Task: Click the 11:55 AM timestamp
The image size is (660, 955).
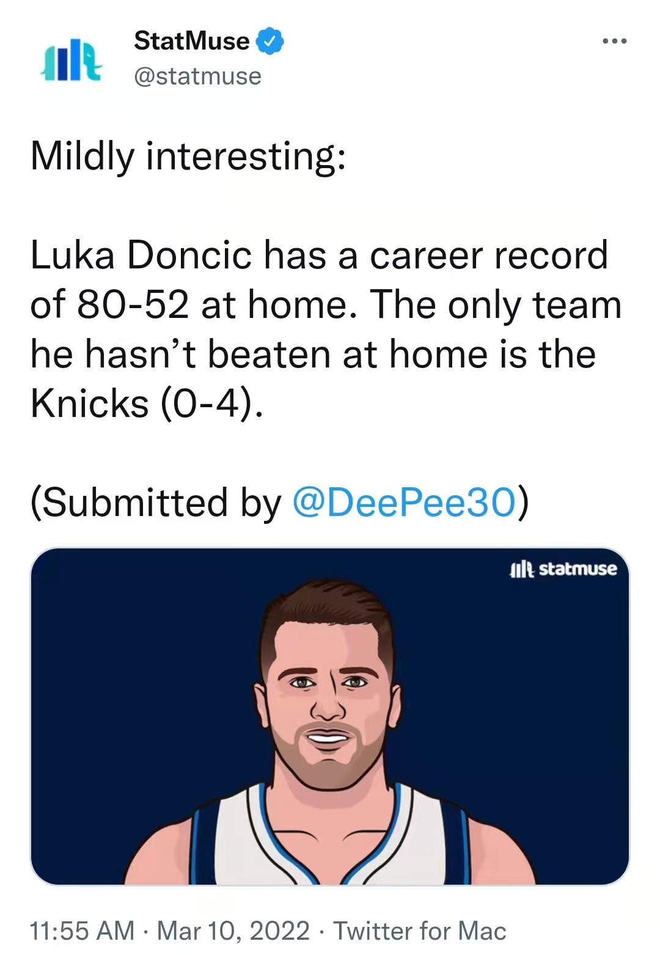Action: click(x=82, y=931)
